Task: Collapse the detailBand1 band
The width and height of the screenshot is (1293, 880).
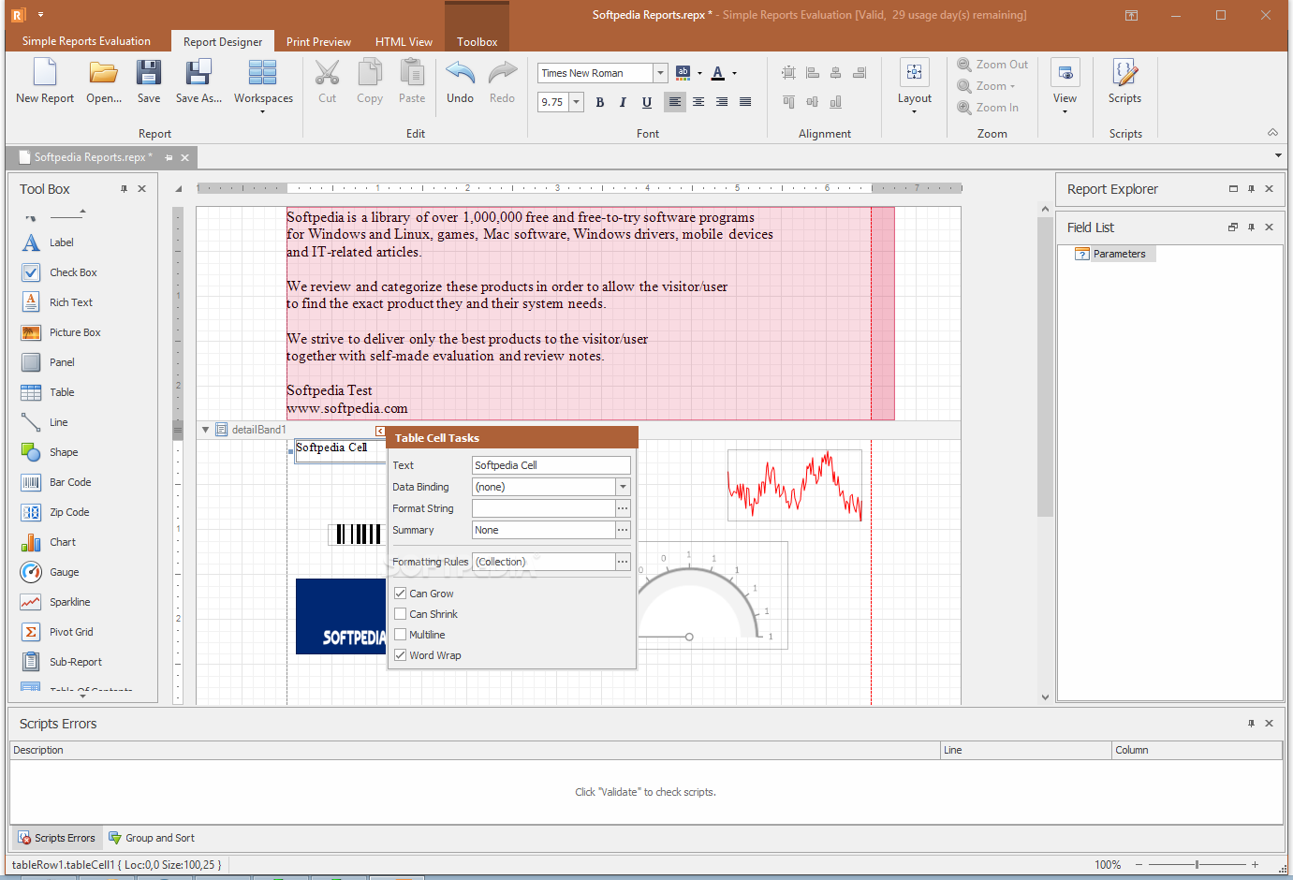Action: (205, 430)
